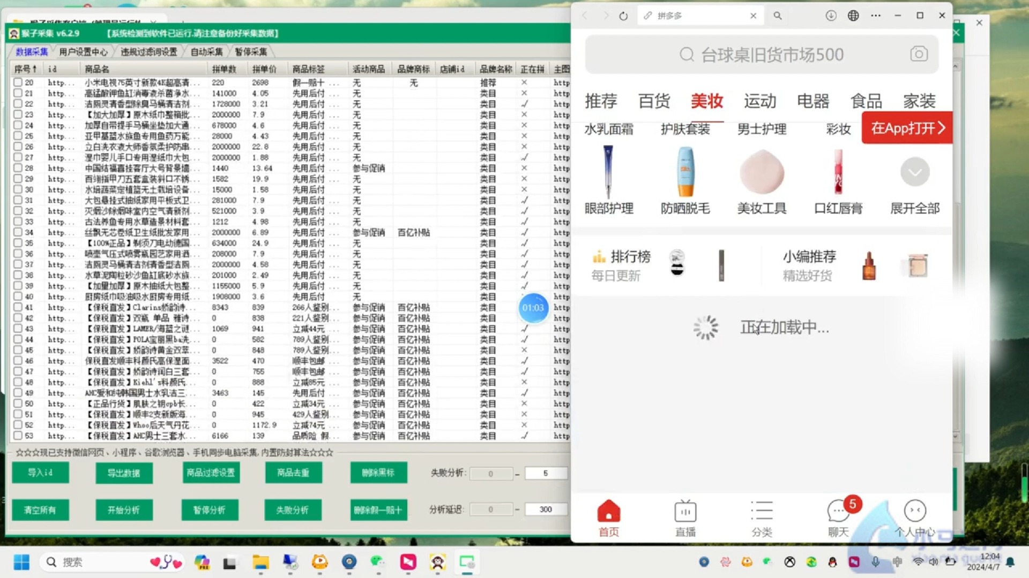The image size is (1029, 578).
Task: Click the browser forward arrow
Action: pyautogui.click(x=606, y=16)
